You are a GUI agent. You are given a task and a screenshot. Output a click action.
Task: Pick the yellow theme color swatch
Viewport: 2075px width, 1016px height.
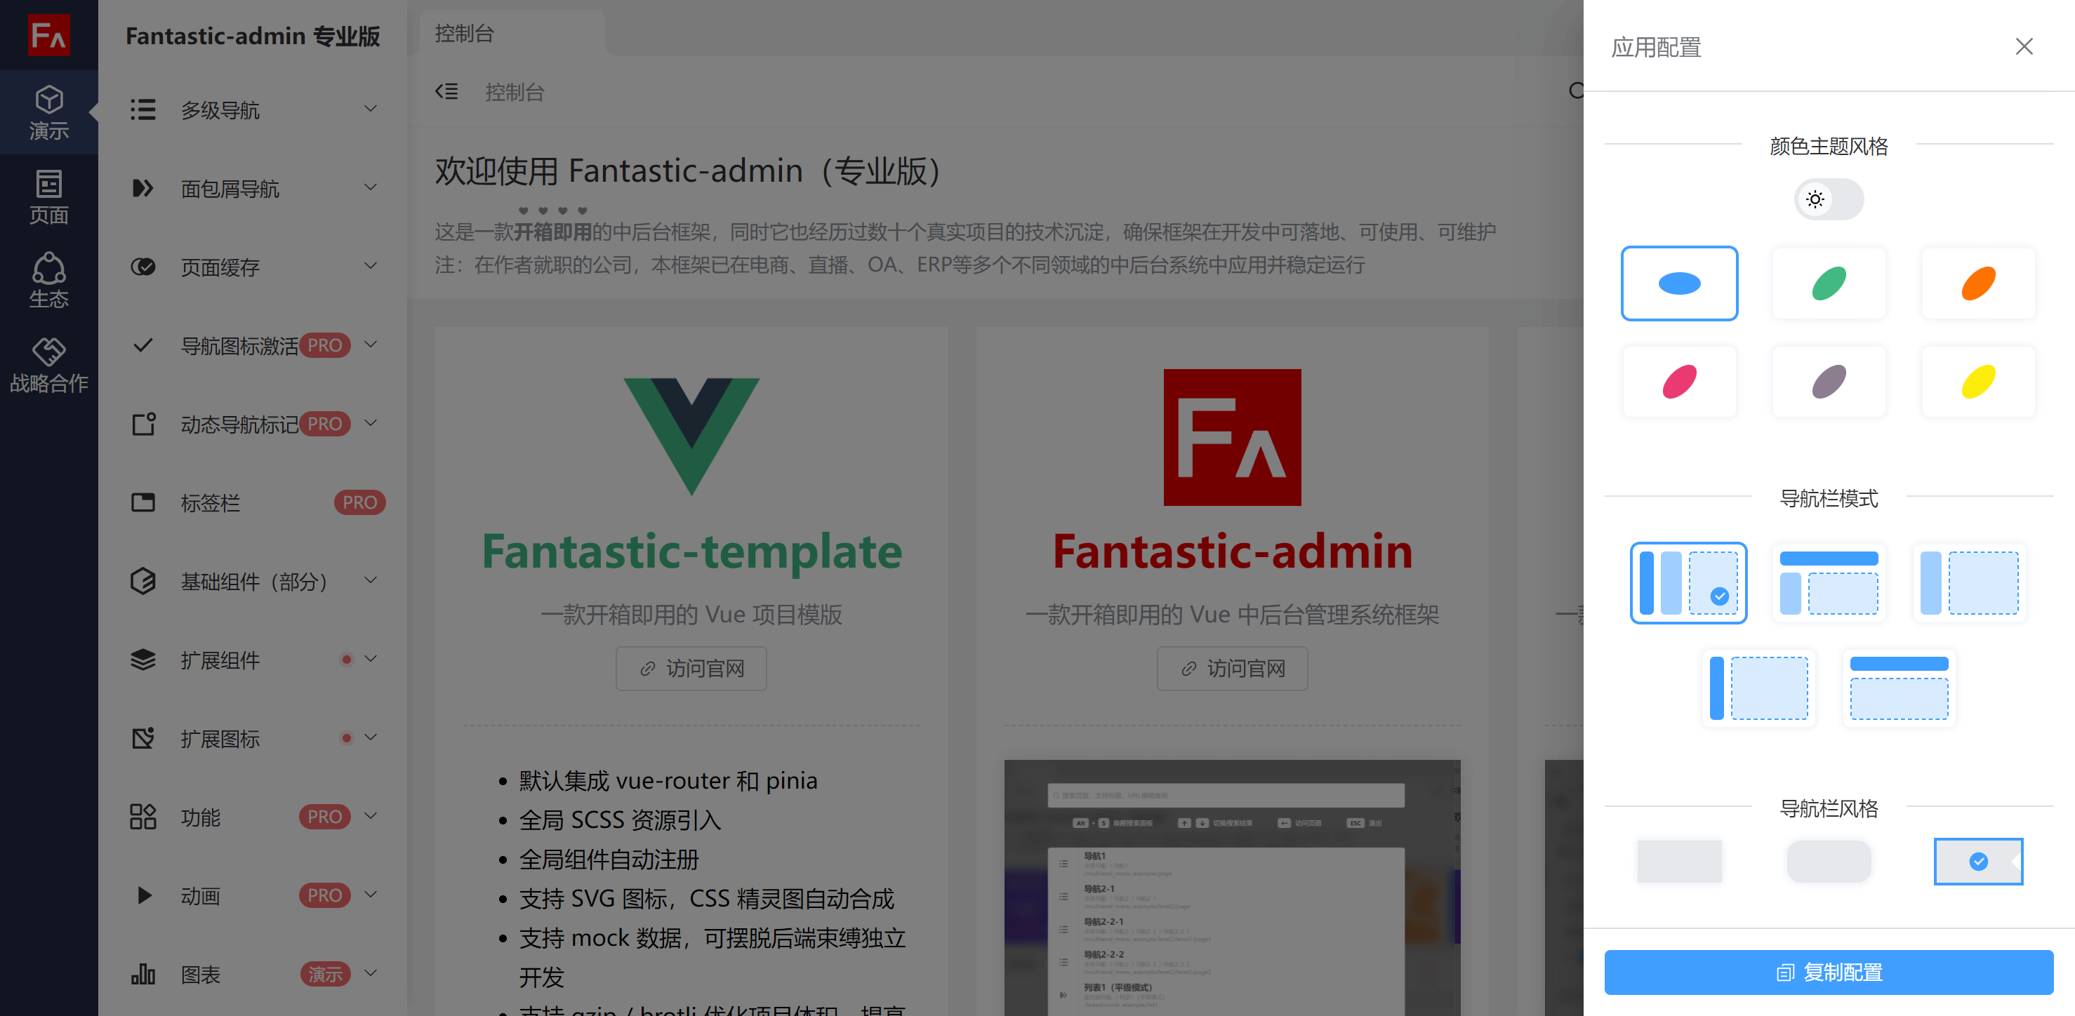(1978, 382)
